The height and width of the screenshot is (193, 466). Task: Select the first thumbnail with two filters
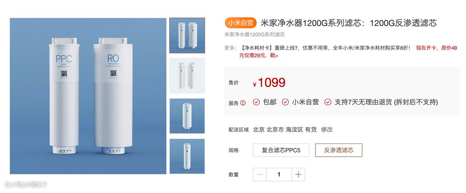pos(187,35)
